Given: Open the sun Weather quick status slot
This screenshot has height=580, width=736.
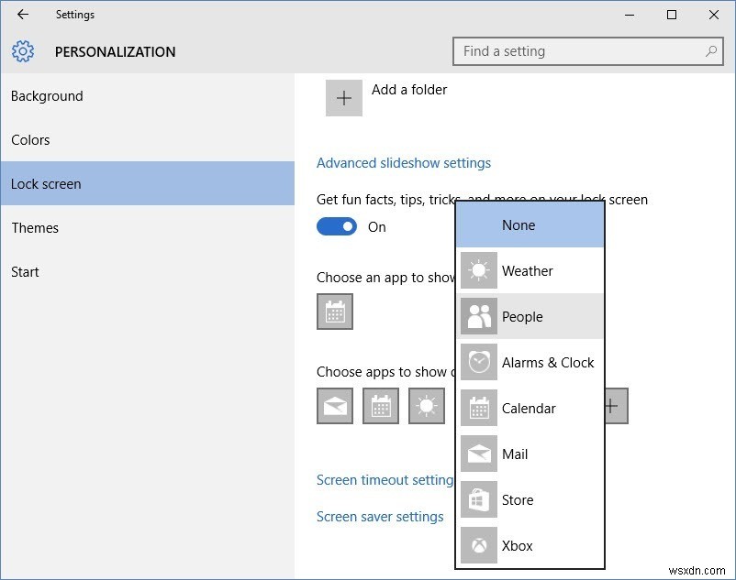Looking at the screenshot, I should pos(426,406).
